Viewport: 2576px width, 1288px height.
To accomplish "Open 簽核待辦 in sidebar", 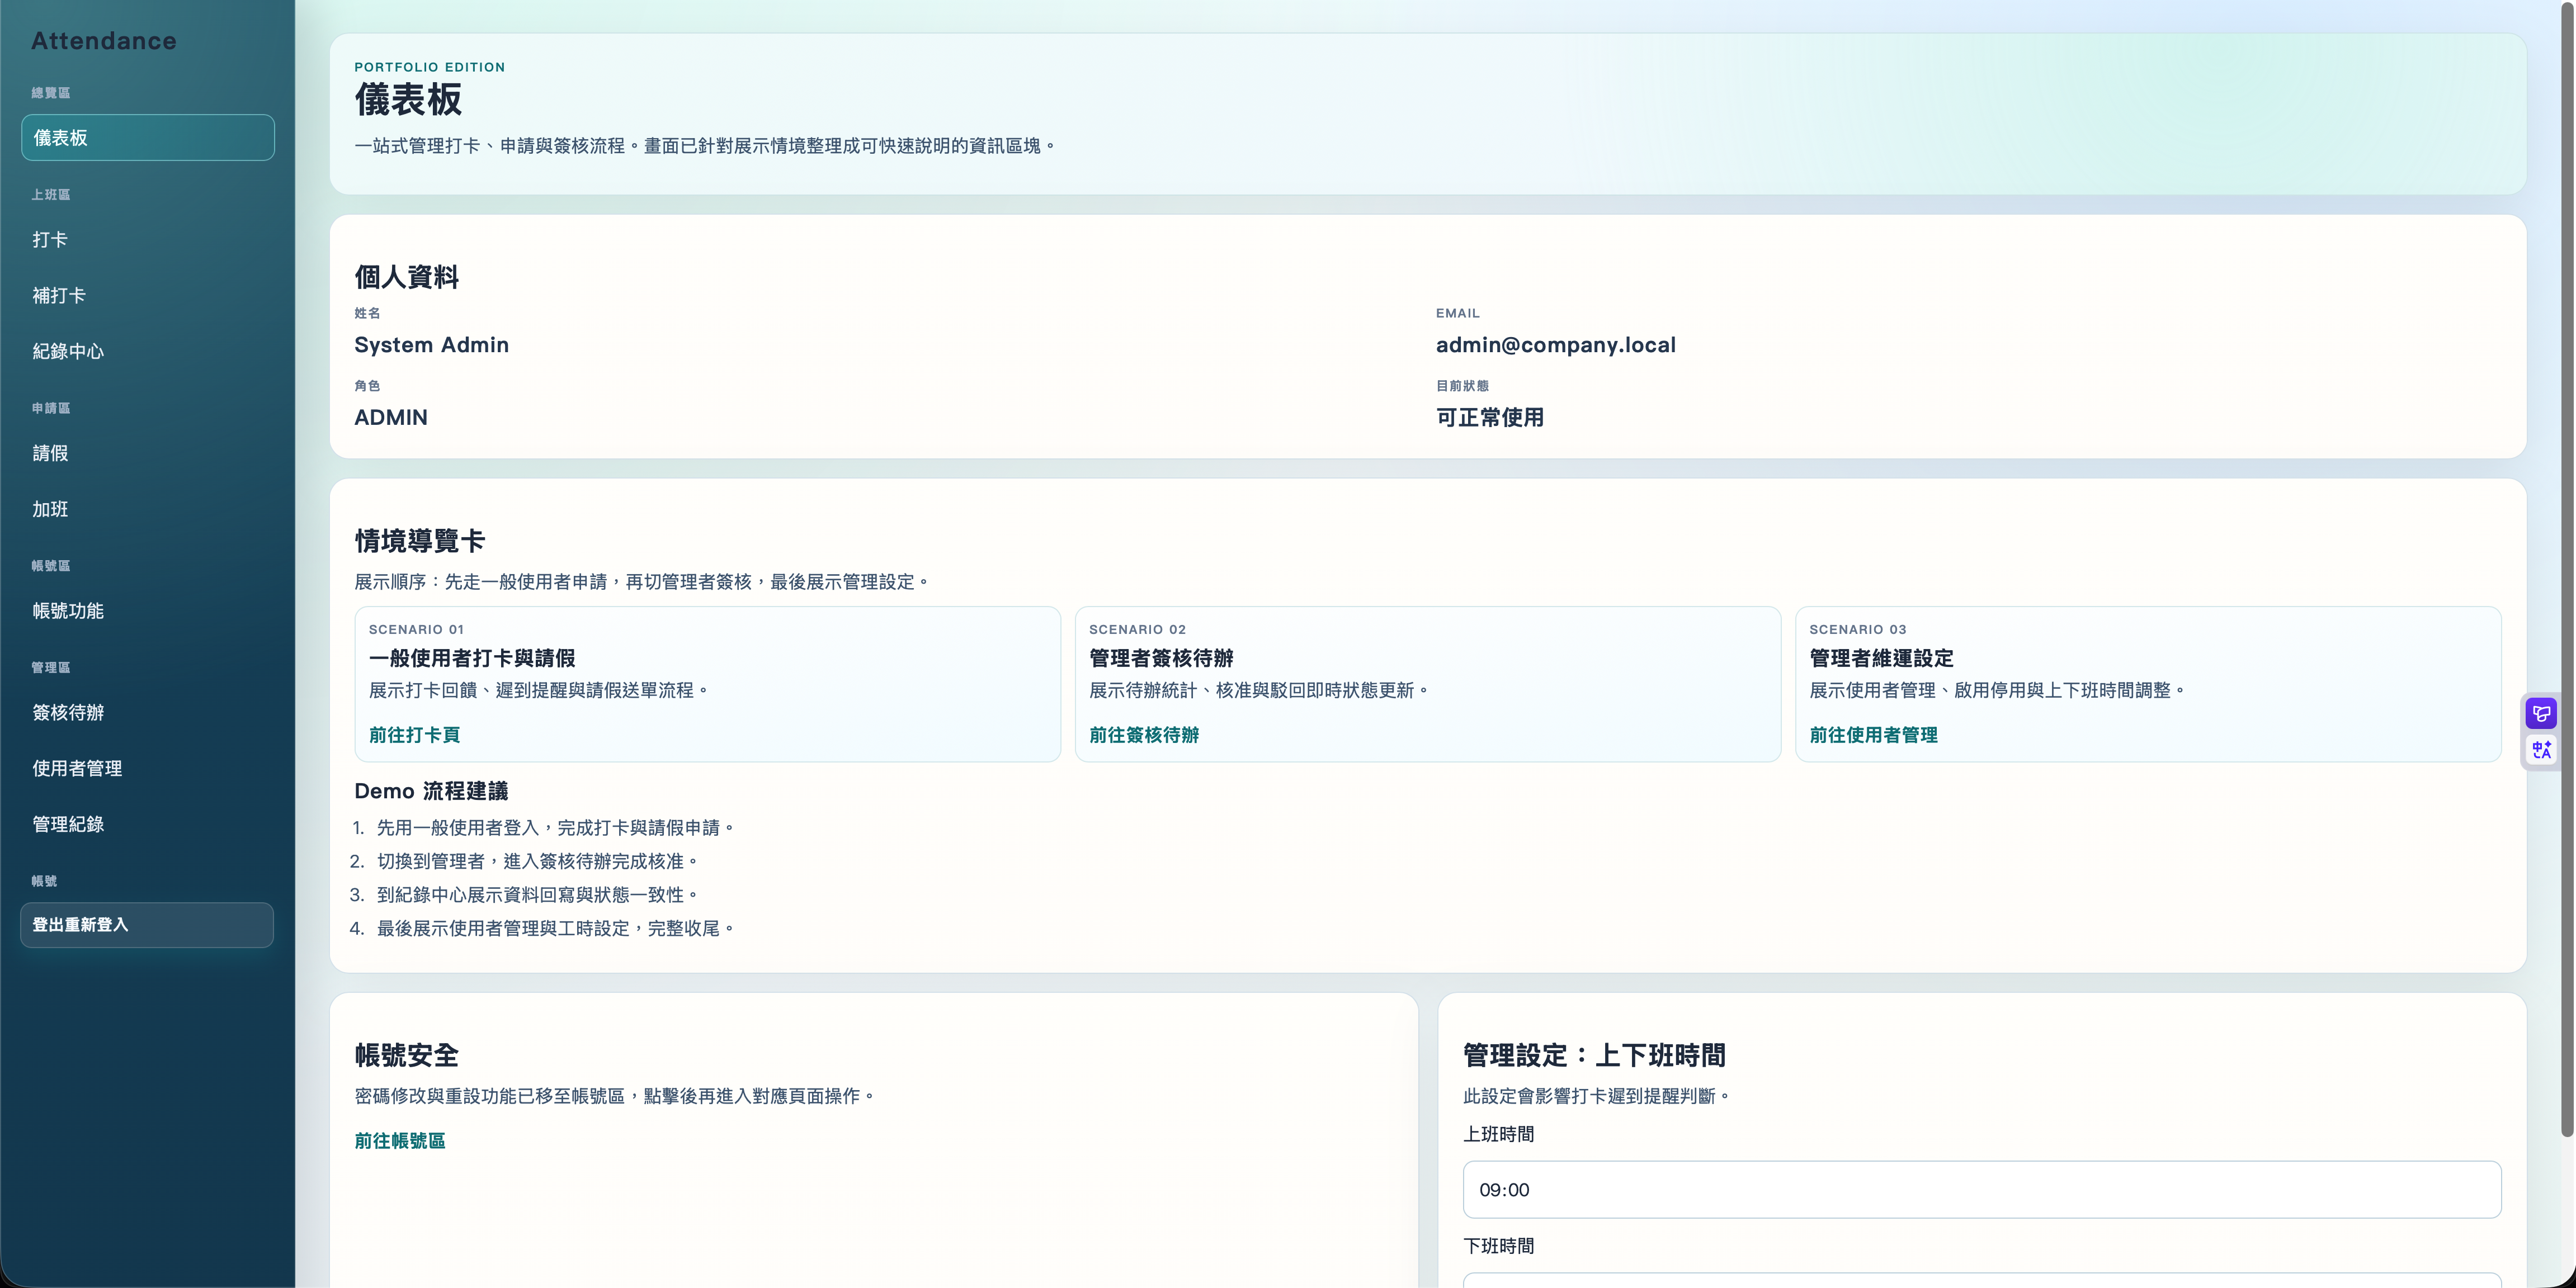I will point(68,713).
